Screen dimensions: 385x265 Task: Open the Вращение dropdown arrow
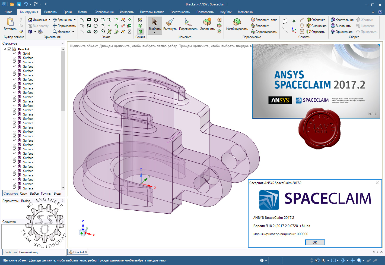(75, 20)
